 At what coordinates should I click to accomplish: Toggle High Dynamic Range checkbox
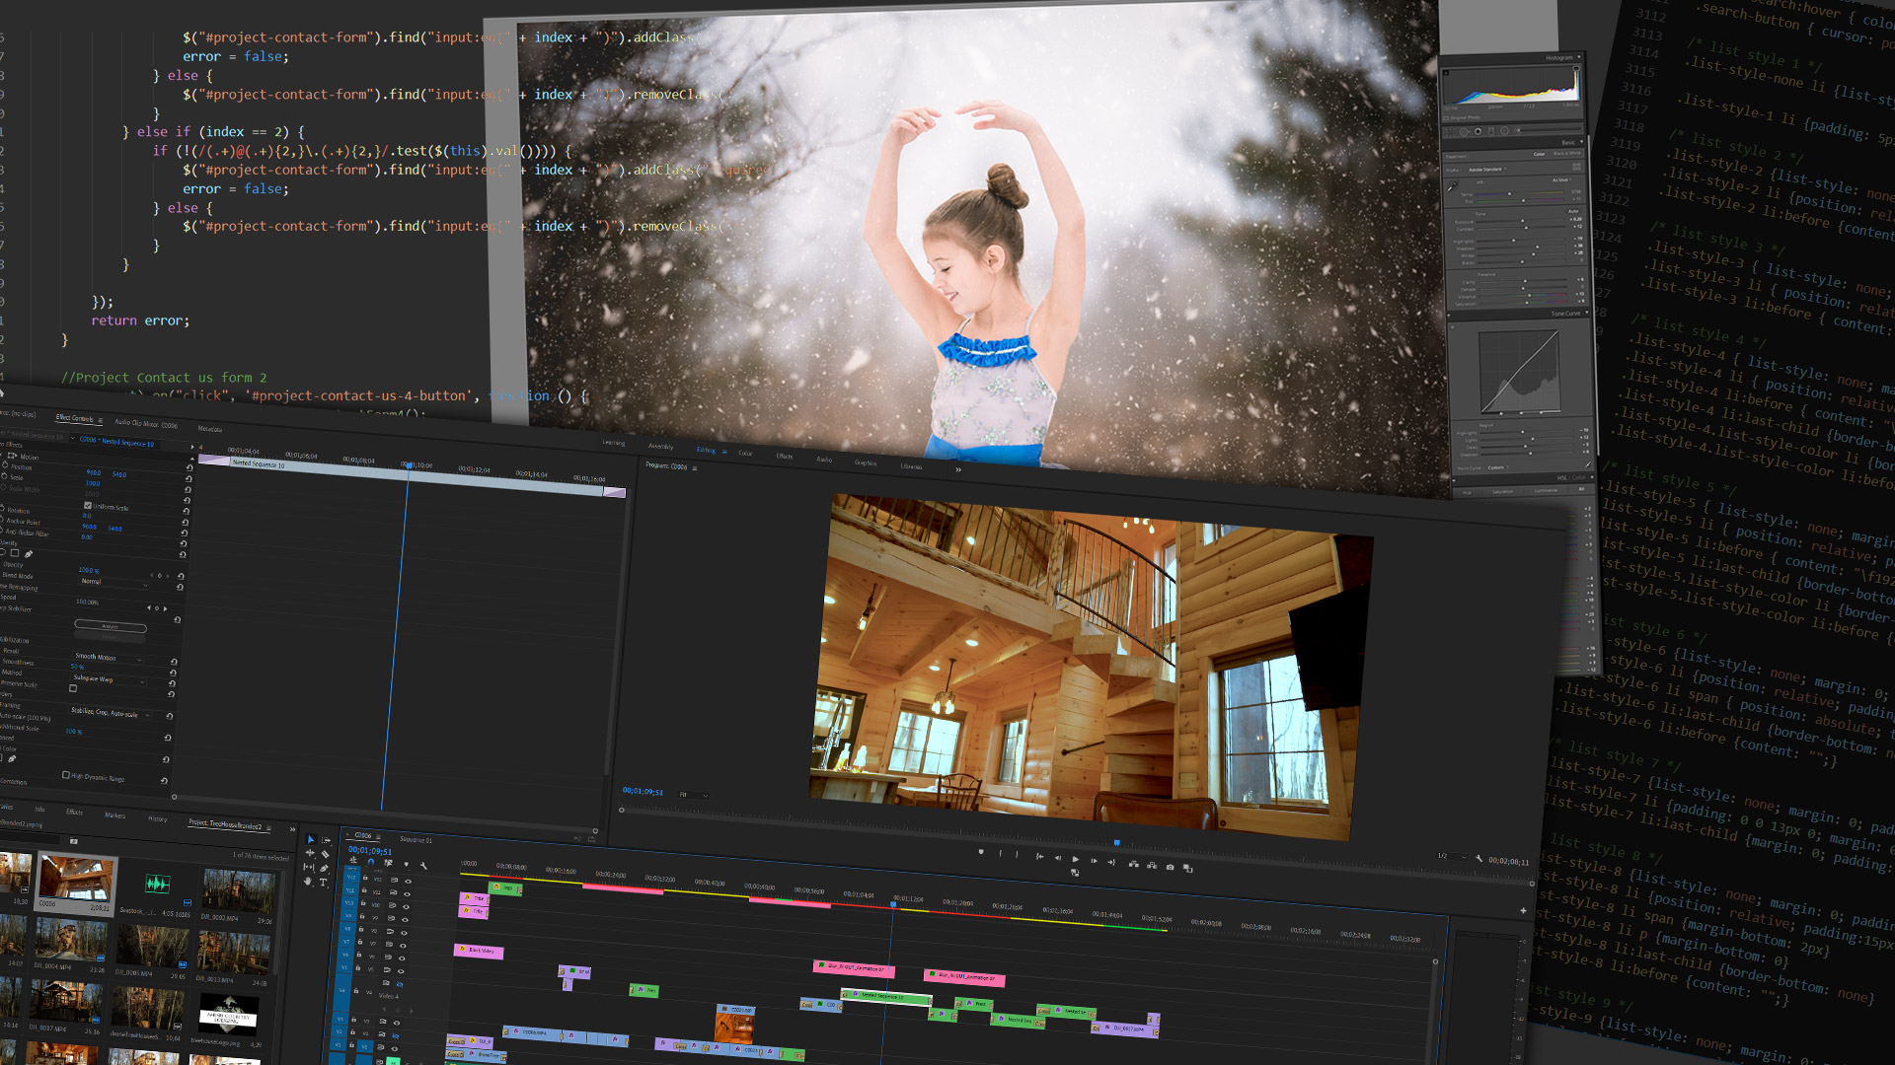click(65, 775)
